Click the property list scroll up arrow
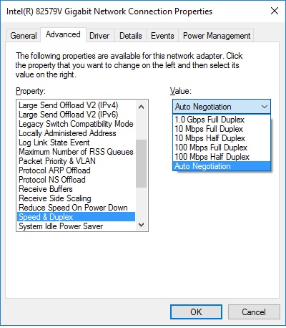This screenshot has height=328, width=286. coord(141,107)
